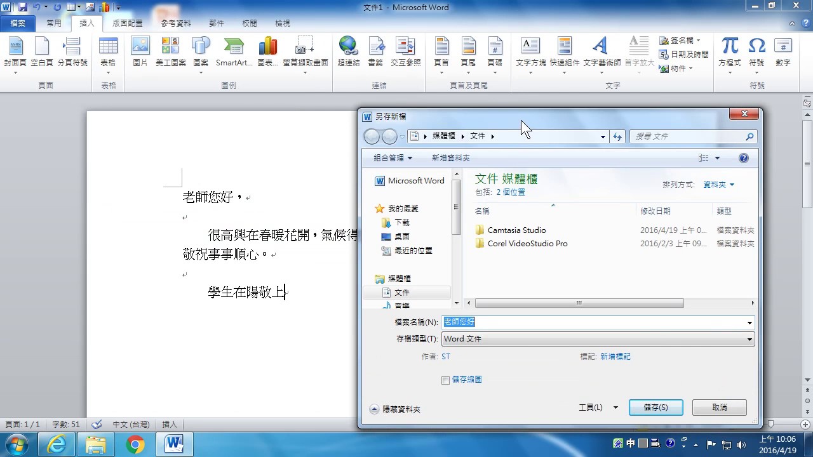
Task: Insert a text box (文字方塊)
Action: [530, 55]
